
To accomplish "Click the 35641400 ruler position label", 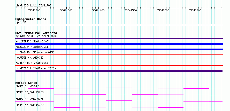I will [x=98, y=10].
